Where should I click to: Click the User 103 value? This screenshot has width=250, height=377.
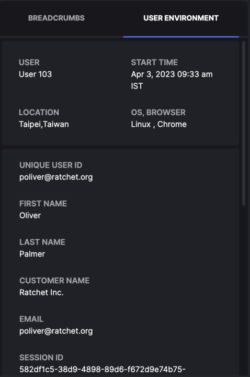click(x=35, y=74)
